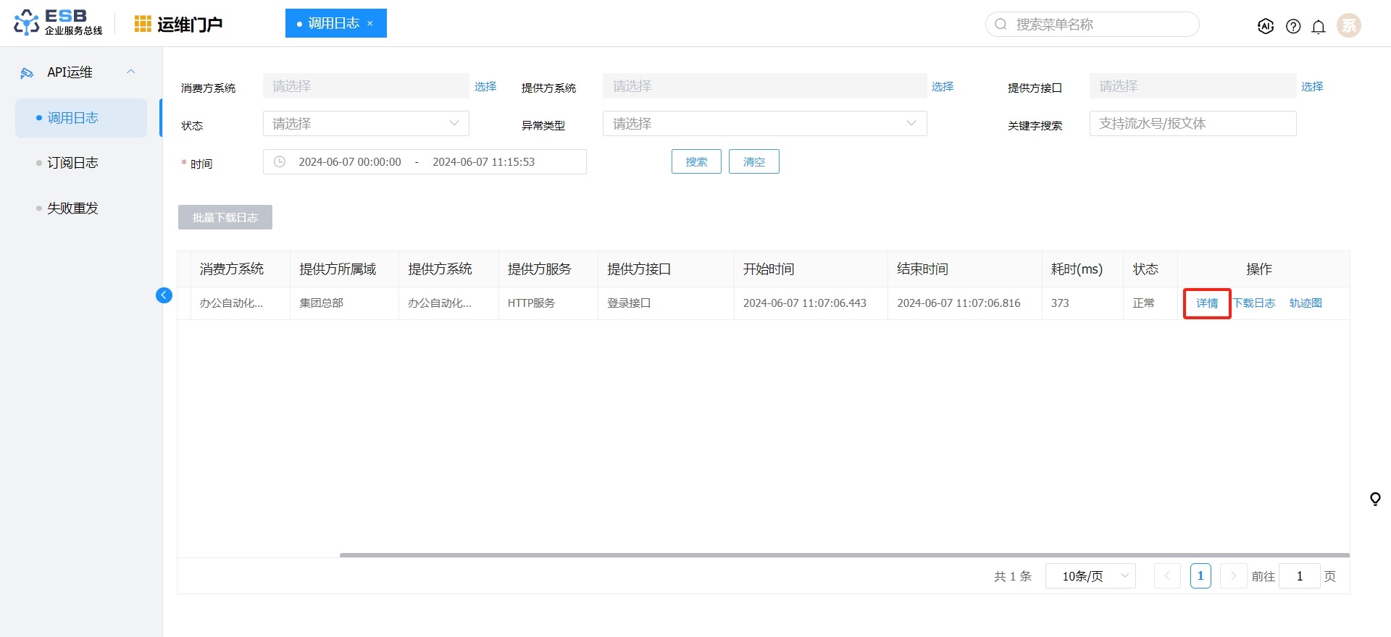Viewport: 1391px width, 637px height.
Task: Open the 10条/页 page size selector
Action: (1090, 576)
